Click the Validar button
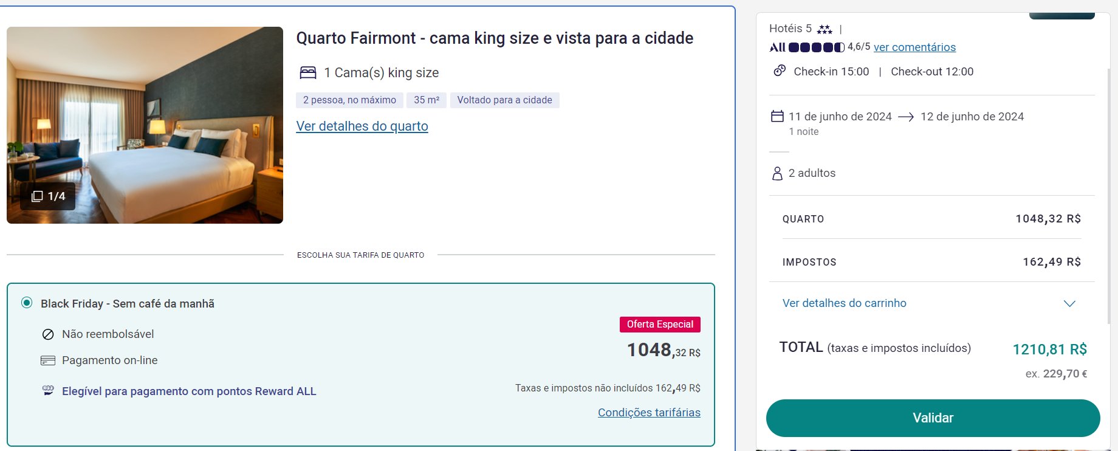Image resolution: width=1118 pixels, height=451 pixels. point(933,418)
